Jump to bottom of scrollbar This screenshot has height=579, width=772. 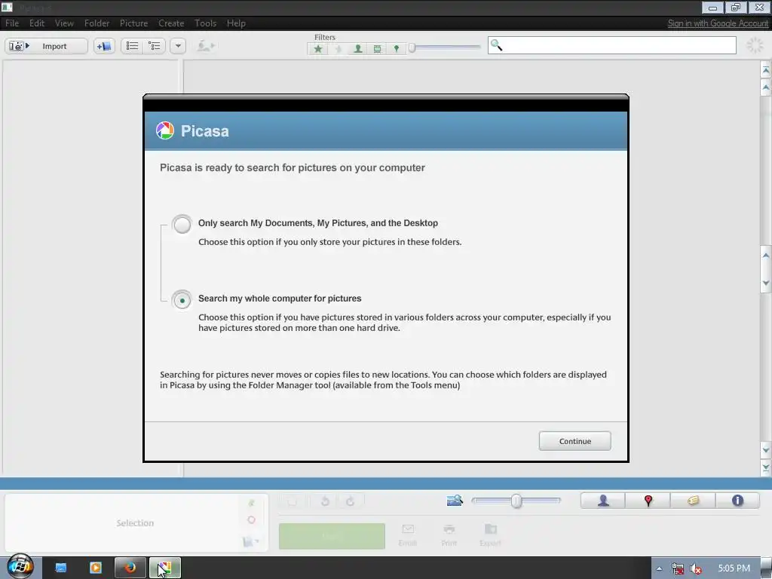pos(766,467)
